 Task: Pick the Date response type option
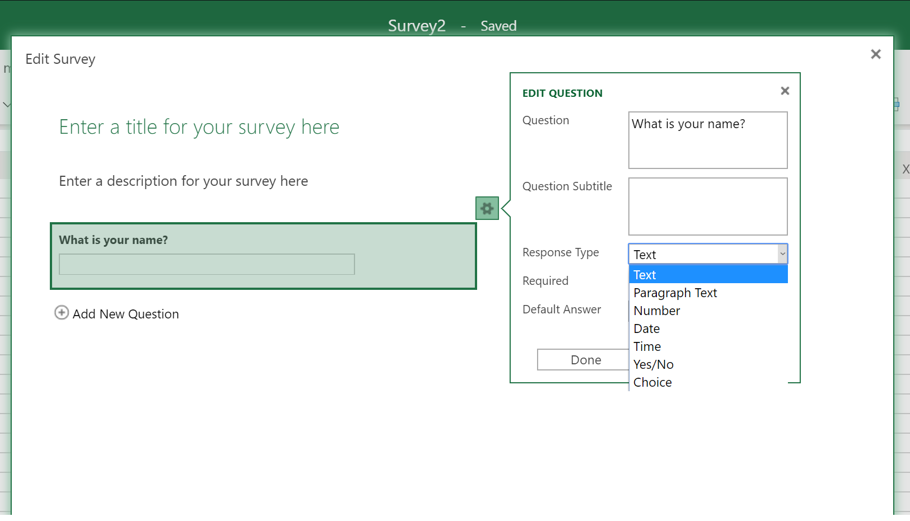[x=647, y=328]
